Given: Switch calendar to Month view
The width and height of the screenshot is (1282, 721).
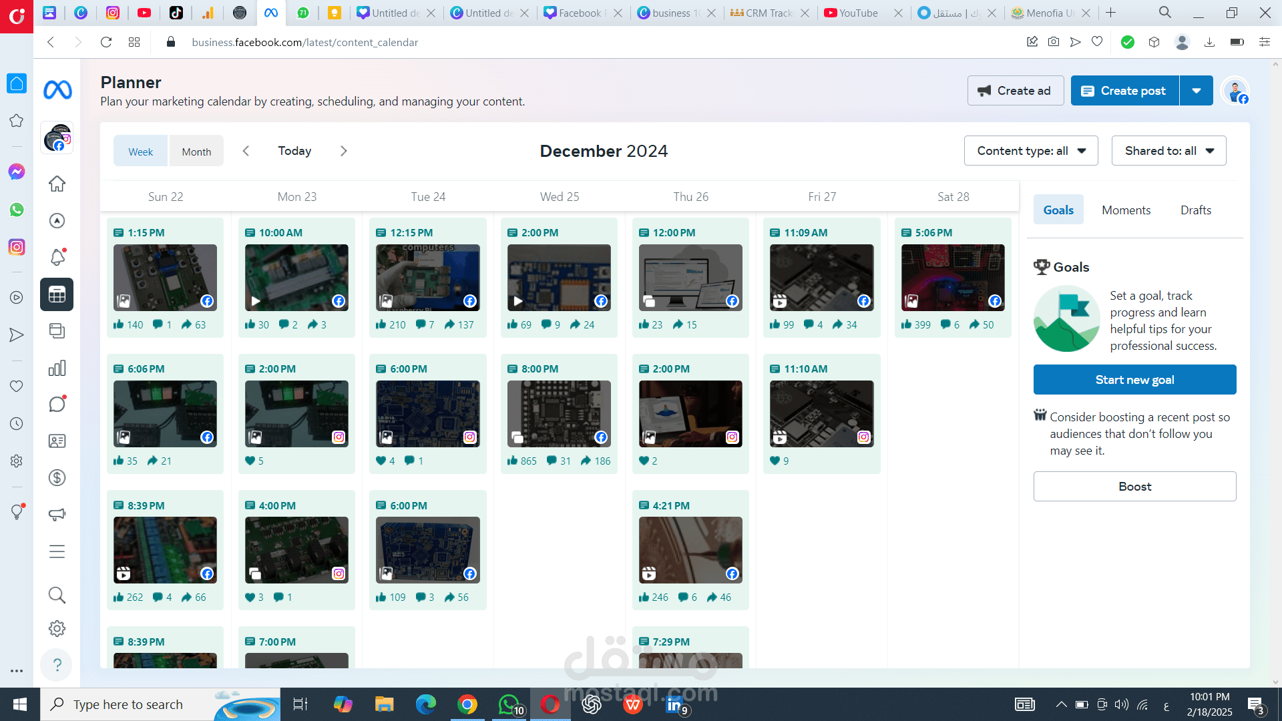Looking at the screenshot, I should click(196, 152).
